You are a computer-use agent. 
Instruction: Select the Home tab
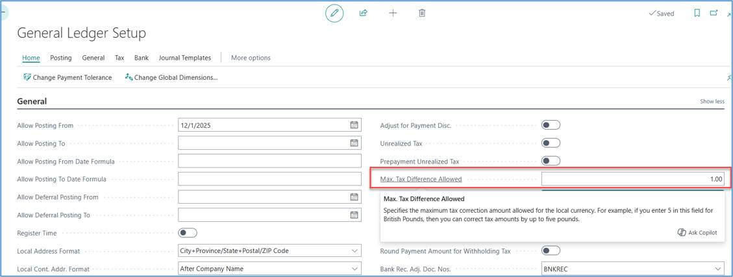[31, 58]
